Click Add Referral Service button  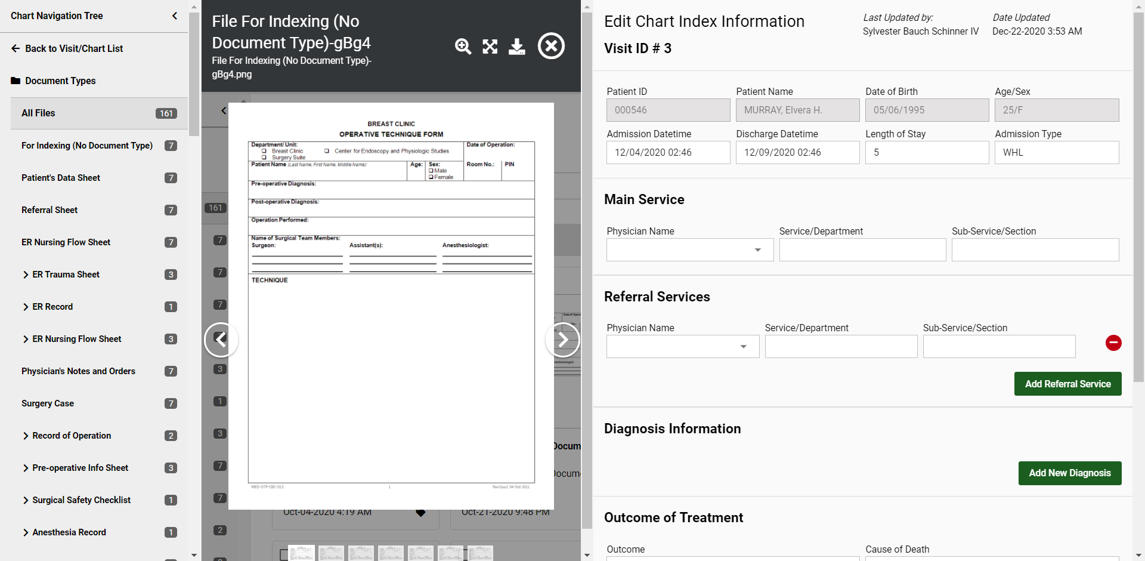point(1067,384)
